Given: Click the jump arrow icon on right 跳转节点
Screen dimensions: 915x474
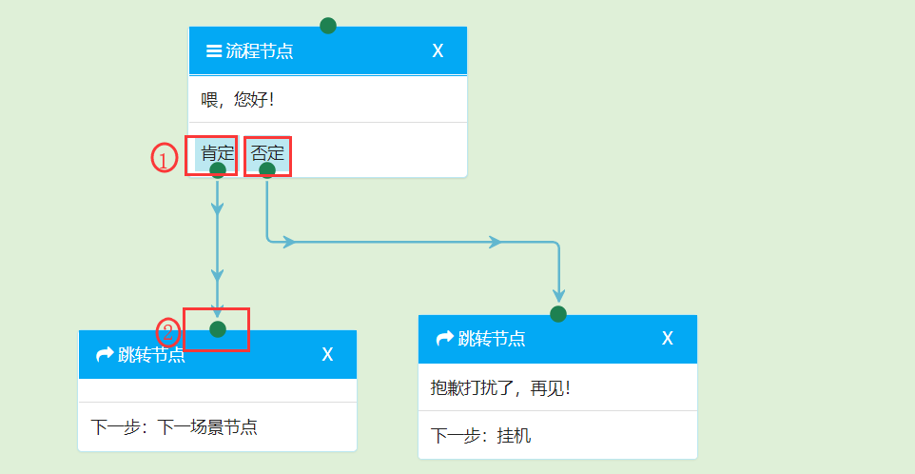Looking at the screenshot, I should pyautogui.click(x=444, y=339).
